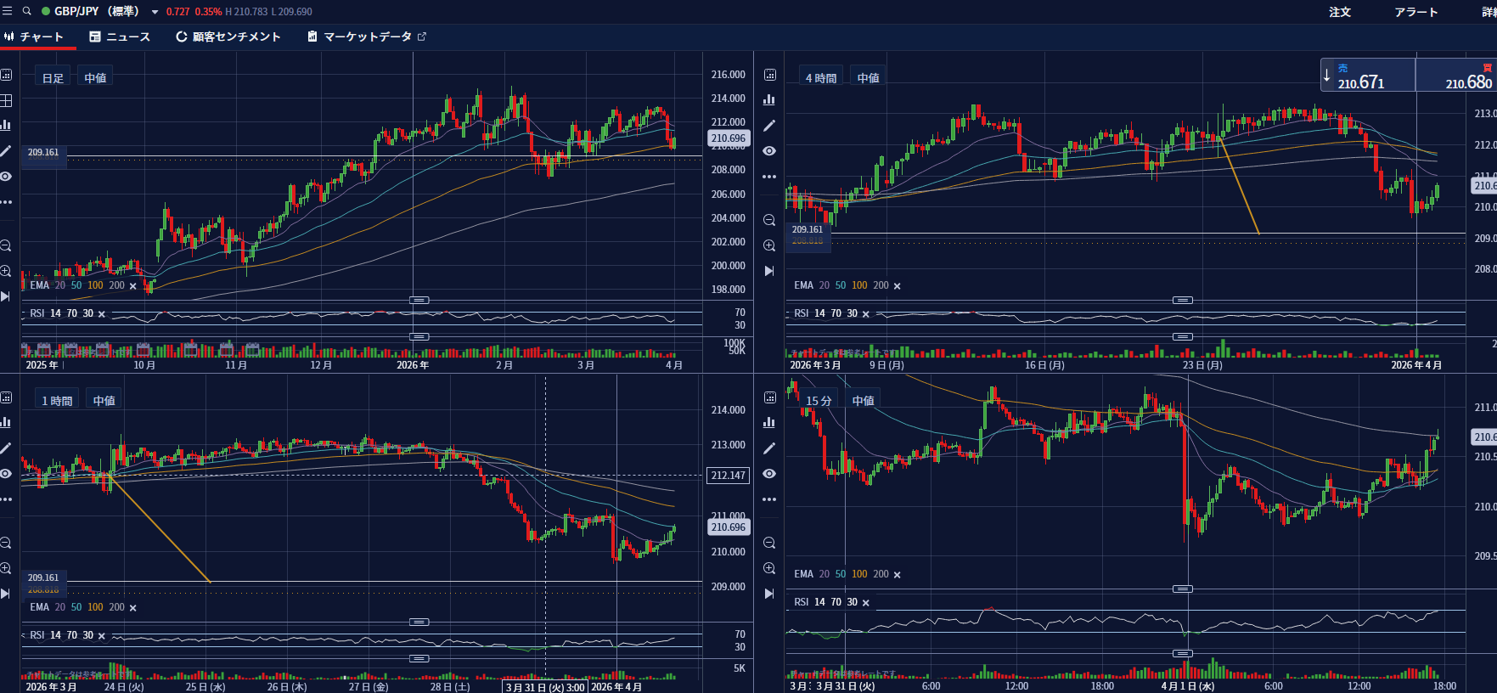
Task: Open chart type bars icon on daily chart
Action: click(x=6, y=125)
